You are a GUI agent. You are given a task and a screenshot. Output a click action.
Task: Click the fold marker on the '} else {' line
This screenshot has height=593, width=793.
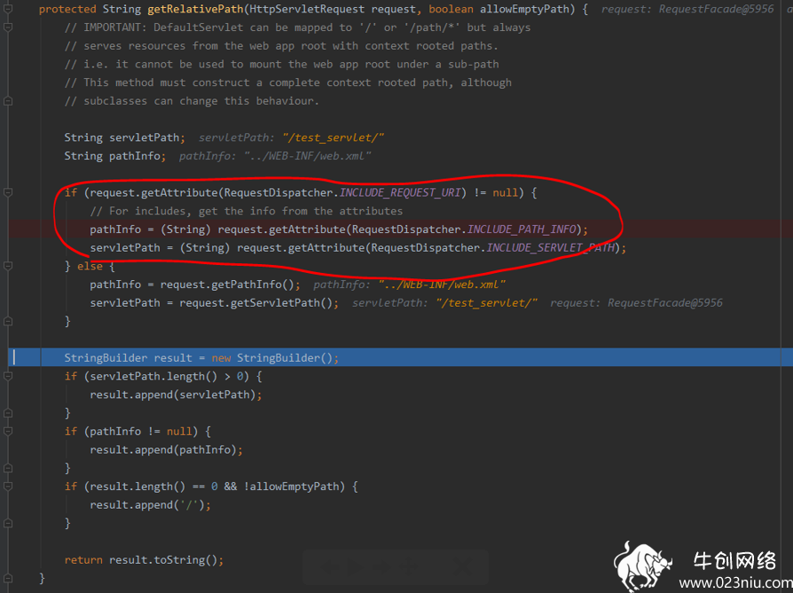[8, 266]
